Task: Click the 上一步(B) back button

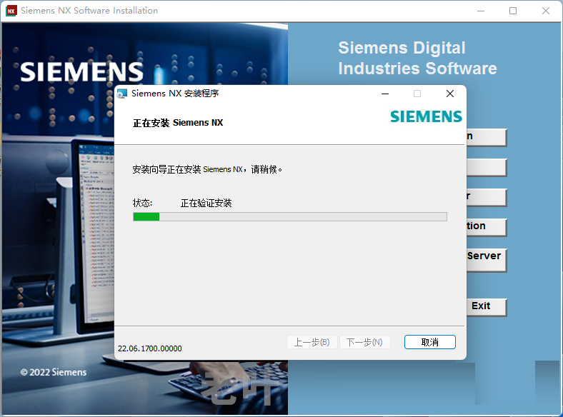Action: (x=312, y=342)
